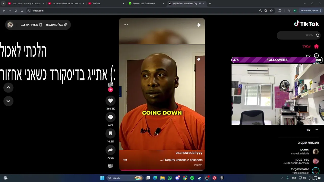The height and width of the screenshot is (182, 324).
Task: Open the TikTok logo home link
Action: 306,24
